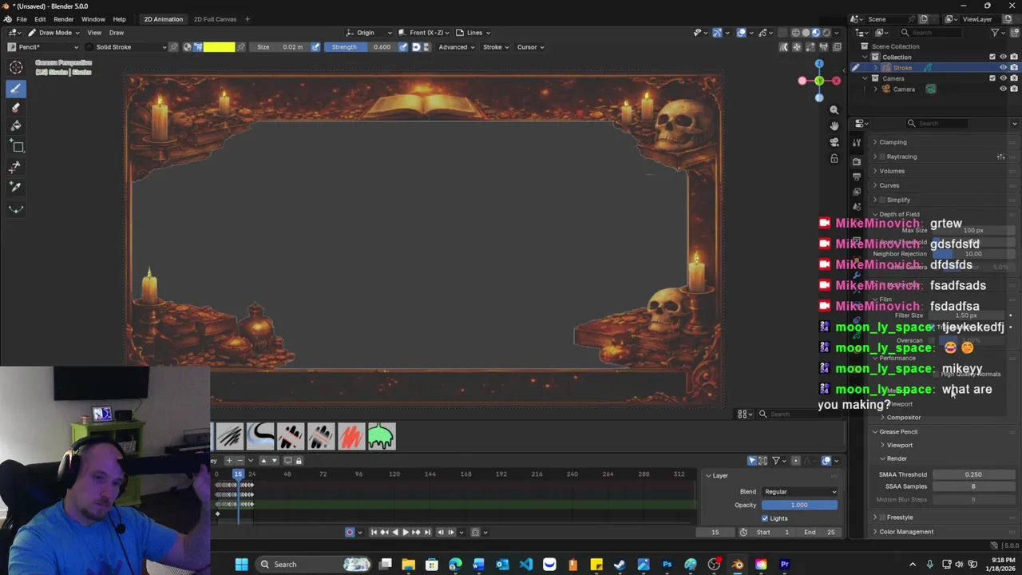
Task: Enable the Raytracing checkbox
Action: coord(883,157)
